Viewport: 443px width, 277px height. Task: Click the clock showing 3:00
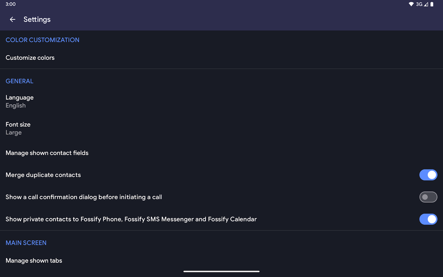(10, 4)
